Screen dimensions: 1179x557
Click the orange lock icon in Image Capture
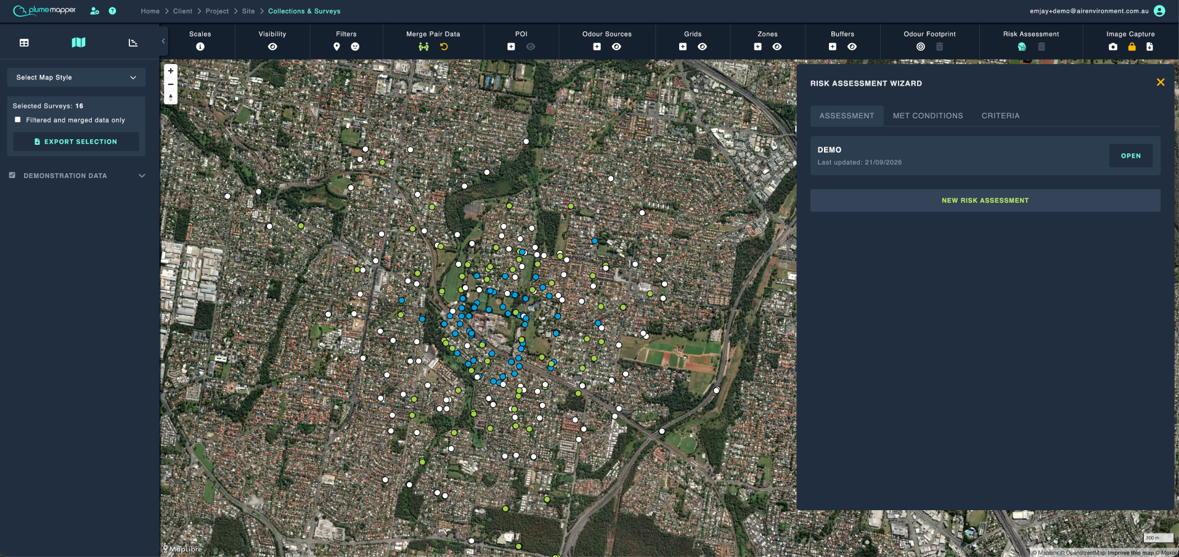point(1132,47)
